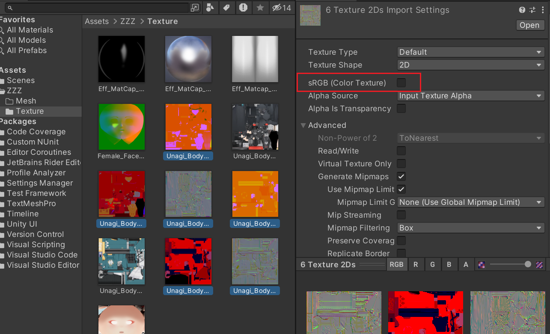Click the open-in-new-window search scope icon
Screen dimensions: 550x334
pos(195,8)
